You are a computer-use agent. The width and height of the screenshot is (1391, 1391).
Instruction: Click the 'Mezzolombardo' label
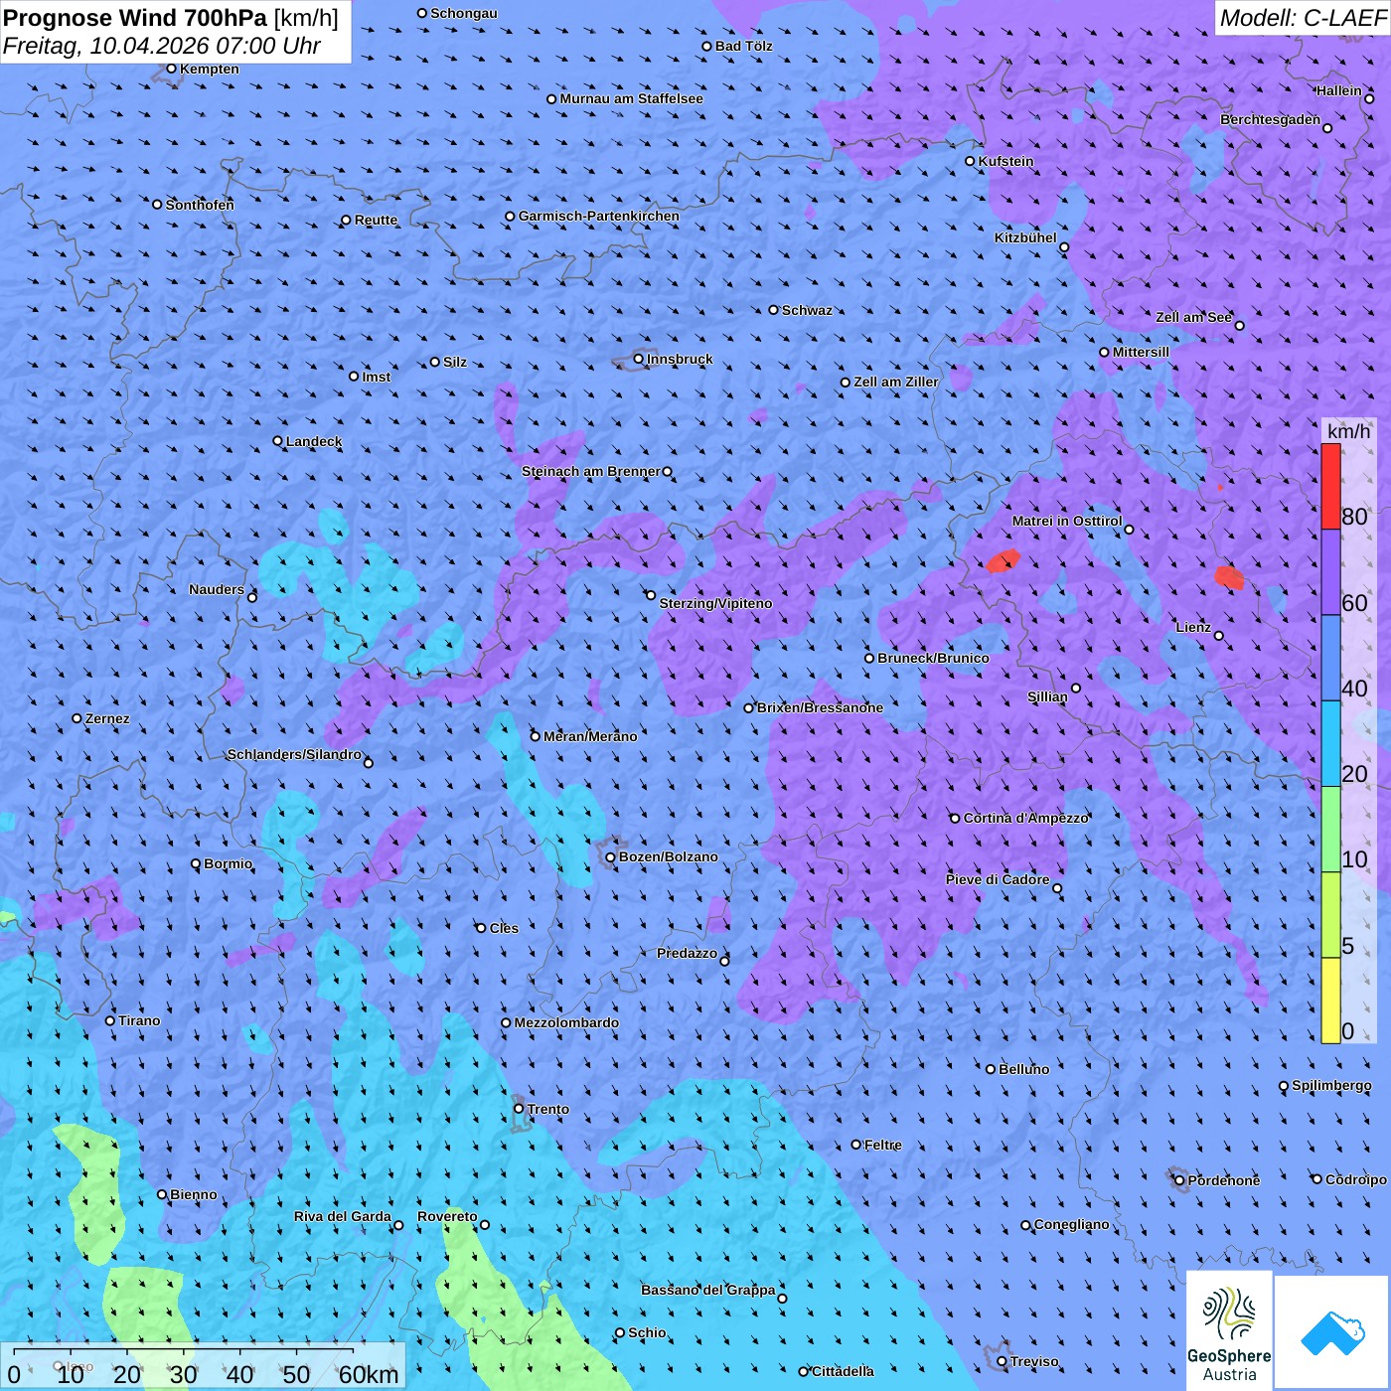coord(566,1022)
